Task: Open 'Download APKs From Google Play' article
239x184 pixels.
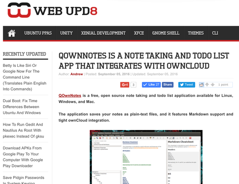Action: [23, 157]
